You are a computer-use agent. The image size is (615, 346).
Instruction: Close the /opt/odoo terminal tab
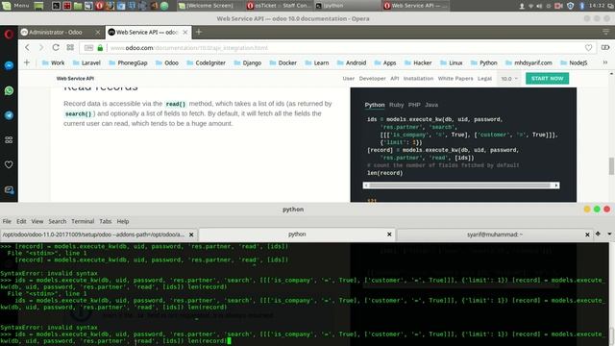coord(191,235)
